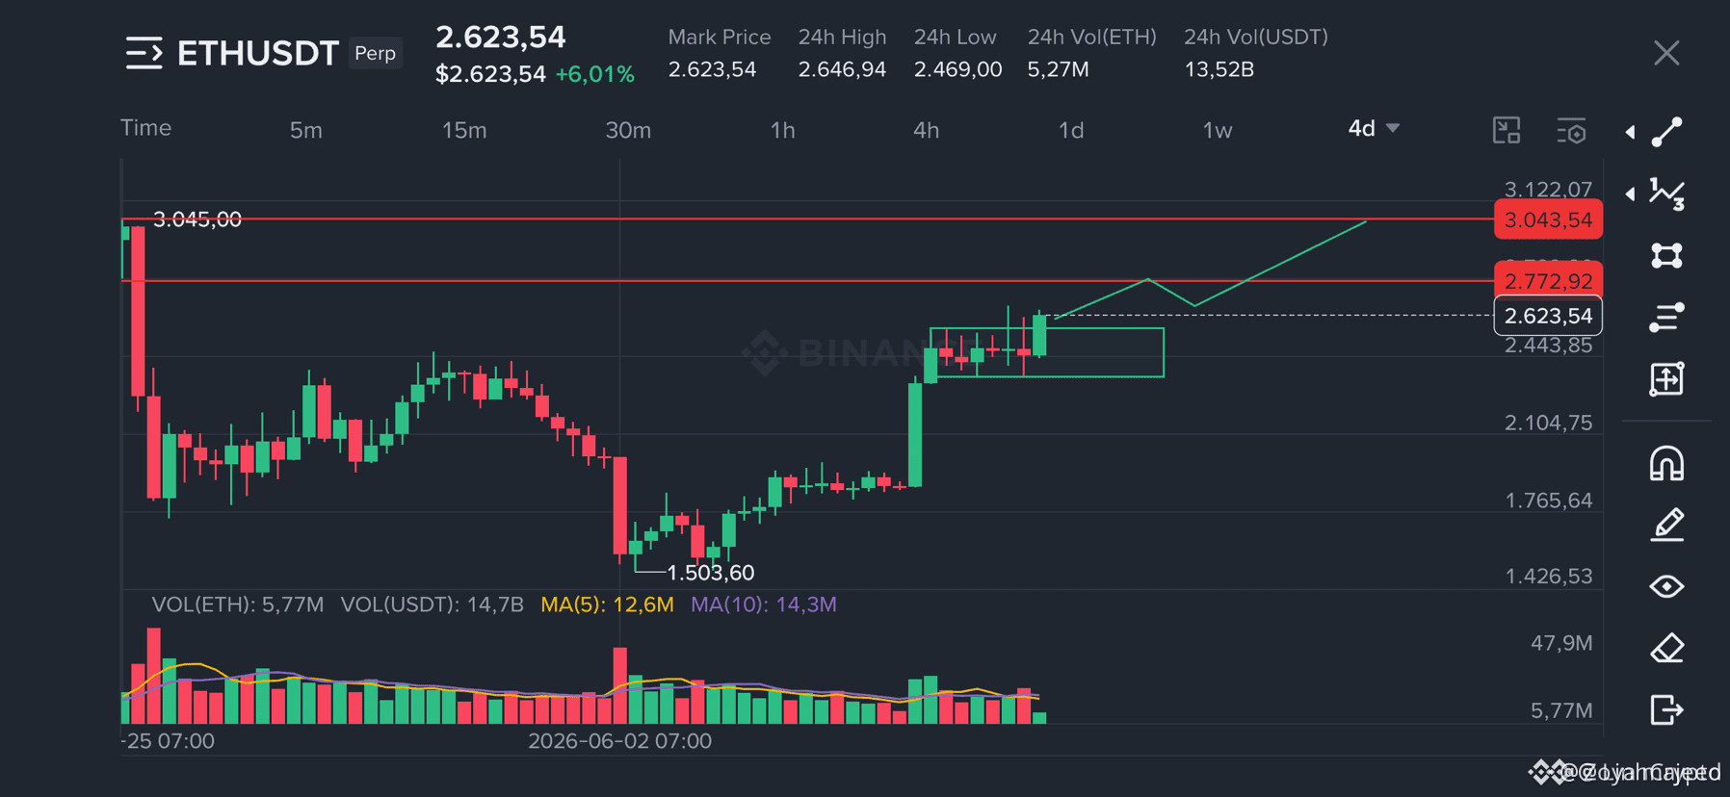Viewport: 1730px width, 797px height.
Task: Hide all drawings with eye icon
Action: [1666, 586]
